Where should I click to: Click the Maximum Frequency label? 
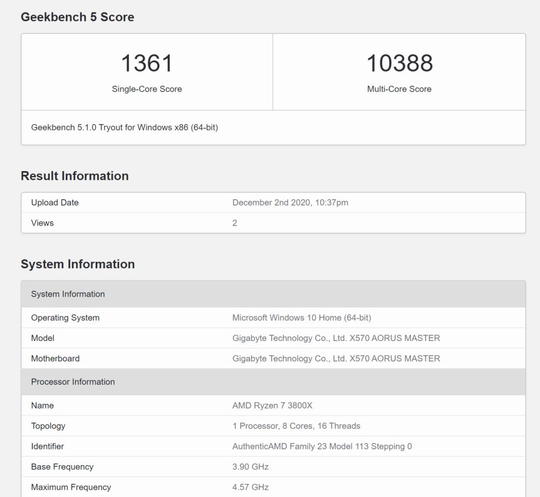tap(71, 487)
